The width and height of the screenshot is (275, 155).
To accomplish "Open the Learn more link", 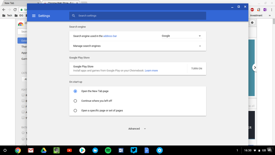I will point(151,71).
